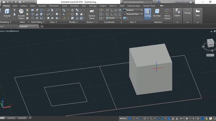The image size is (216, 121).
Task: Toggle snap mode in status bar
Action: click(134, 118)
